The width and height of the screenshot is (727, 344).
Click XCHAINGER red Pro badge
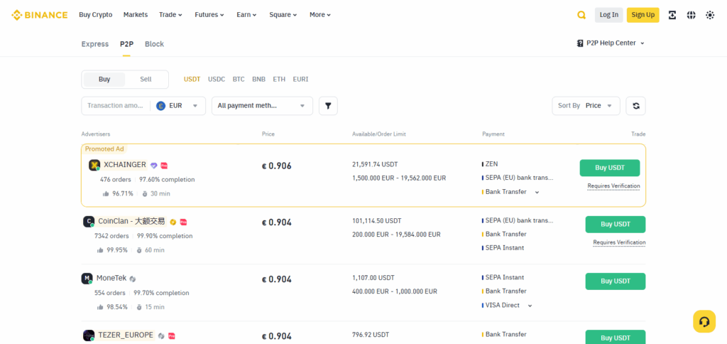(164, 166)
